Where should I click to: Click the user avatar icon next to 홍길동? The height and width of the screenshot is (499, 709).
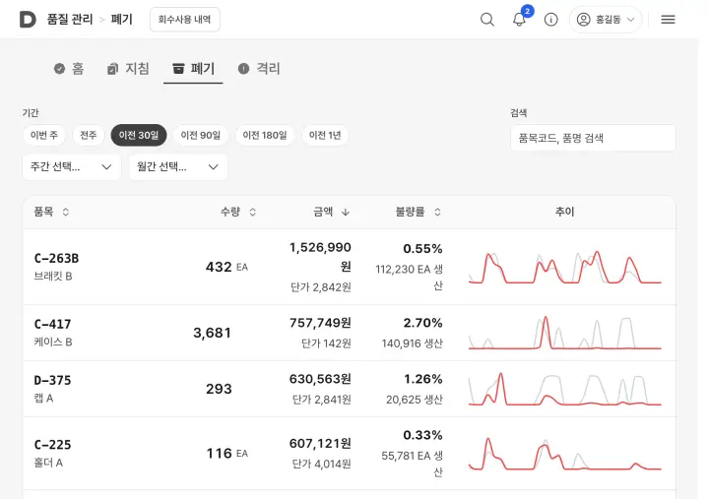(583, 20)
